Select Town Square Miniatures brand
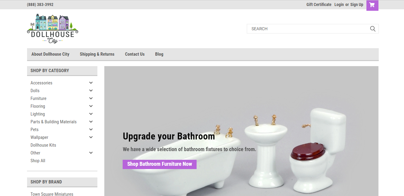The height and width of the screenshot is (196, 404). pos(52,194)
